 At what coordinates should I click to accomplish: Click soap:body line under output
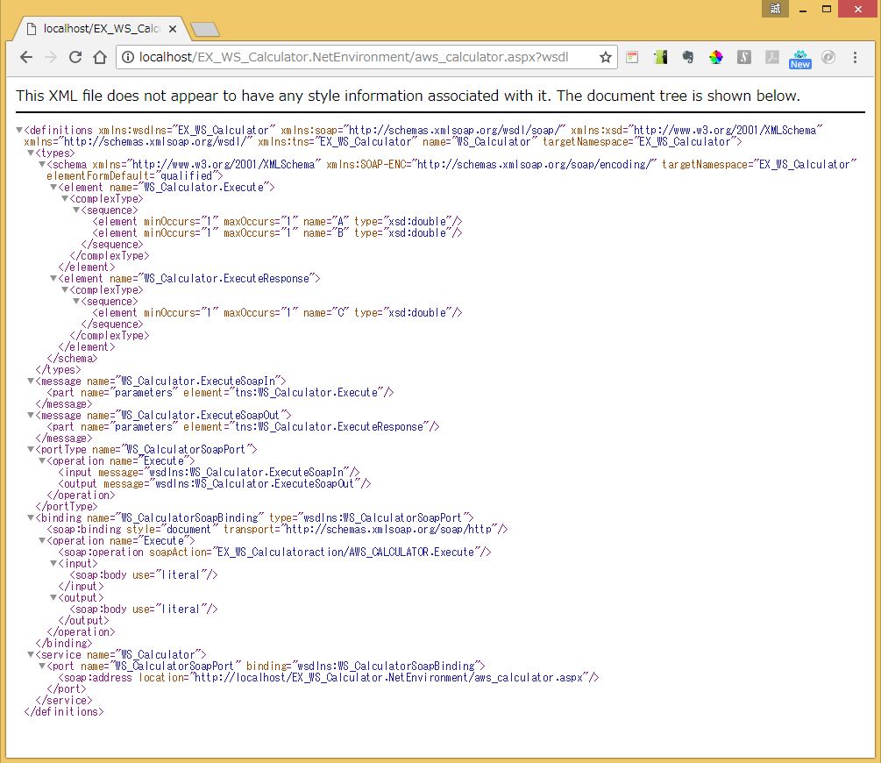(143, 609)
